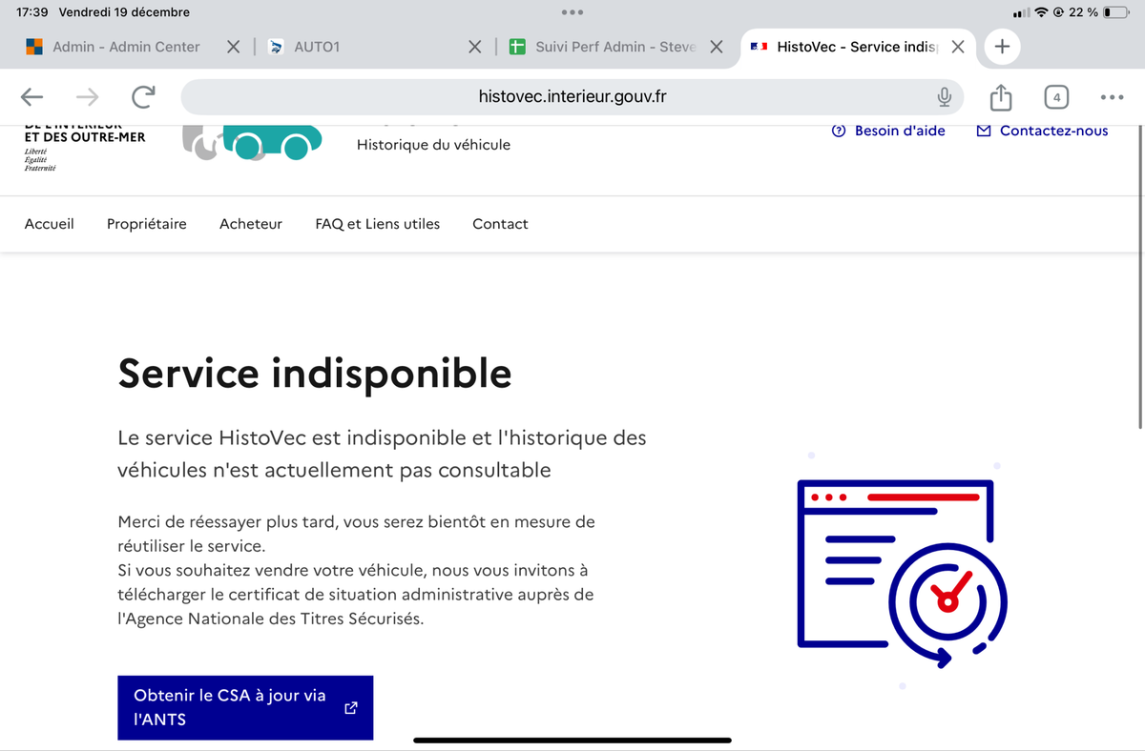This screenshot has width=1145, height=751.
Task: Open the Acheteur menu item
Action: [x=251, y=224]
